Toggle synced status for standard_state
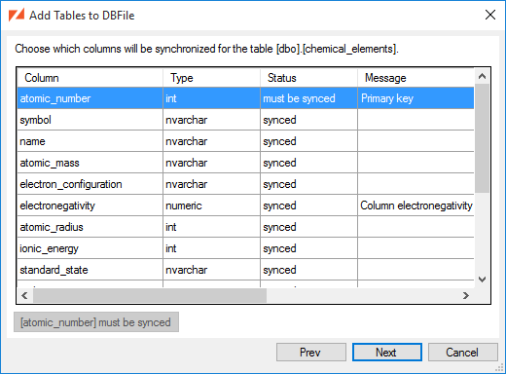This screenshot has width=506, height=374. click(x=279, y=270)
